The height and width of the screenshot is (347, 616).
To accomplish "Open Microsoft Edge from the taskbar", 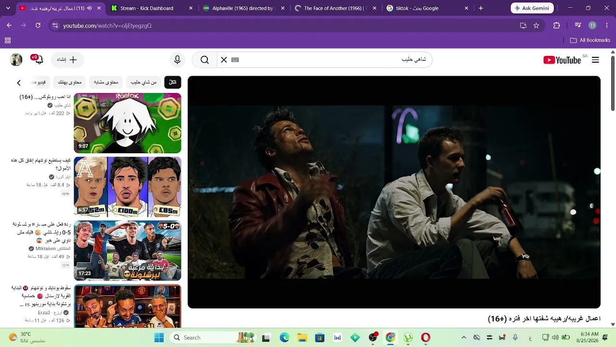I will pyautogui.click(x=284, y=338).
